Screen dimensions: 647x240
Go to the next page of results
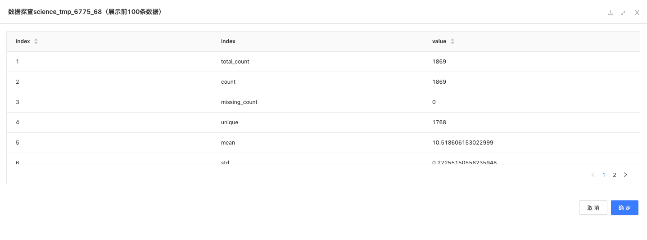[625, 175]
